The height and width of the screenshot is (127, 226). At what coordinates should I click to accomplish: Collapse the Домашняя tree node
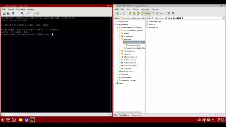point(118,28)
